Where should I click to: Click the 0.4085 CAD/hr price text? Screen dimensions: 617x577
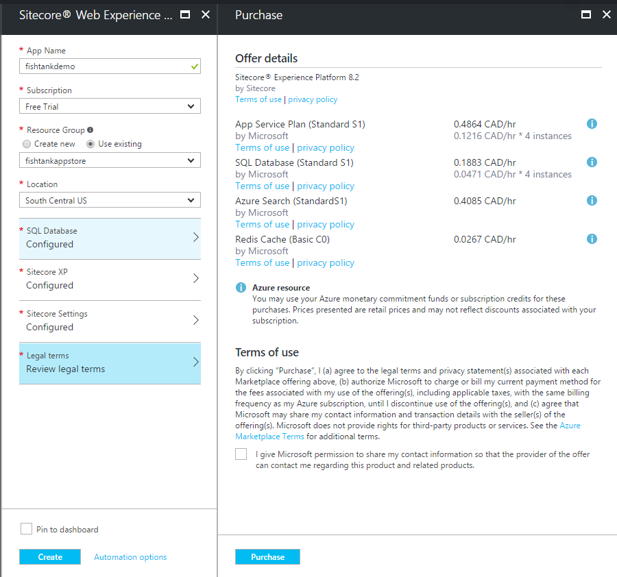485,201
